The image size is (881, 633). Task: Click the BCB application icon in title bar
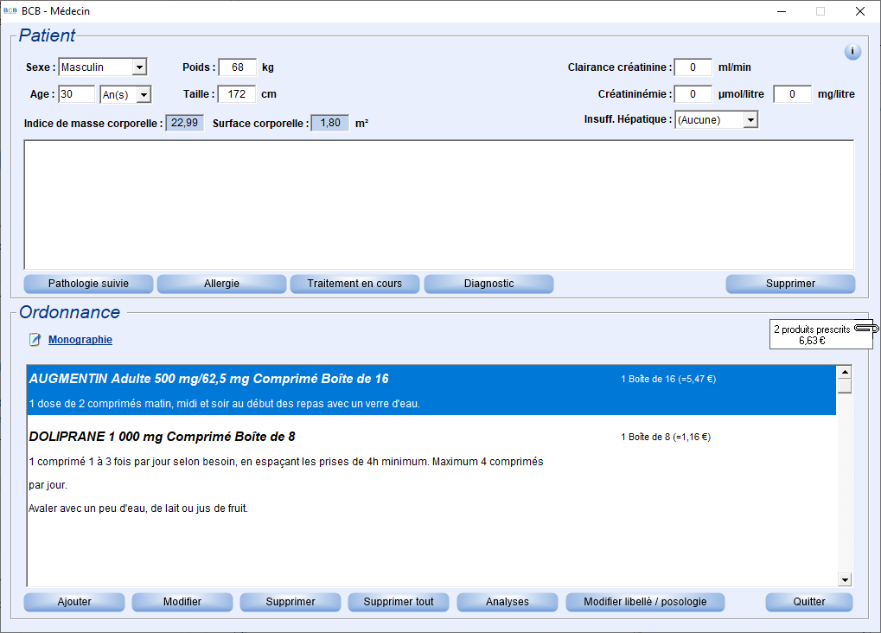click(10, 10)
